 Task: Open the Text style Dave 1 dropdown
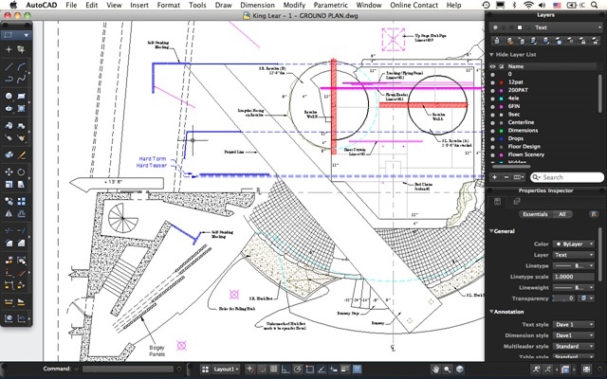[576, 325]
